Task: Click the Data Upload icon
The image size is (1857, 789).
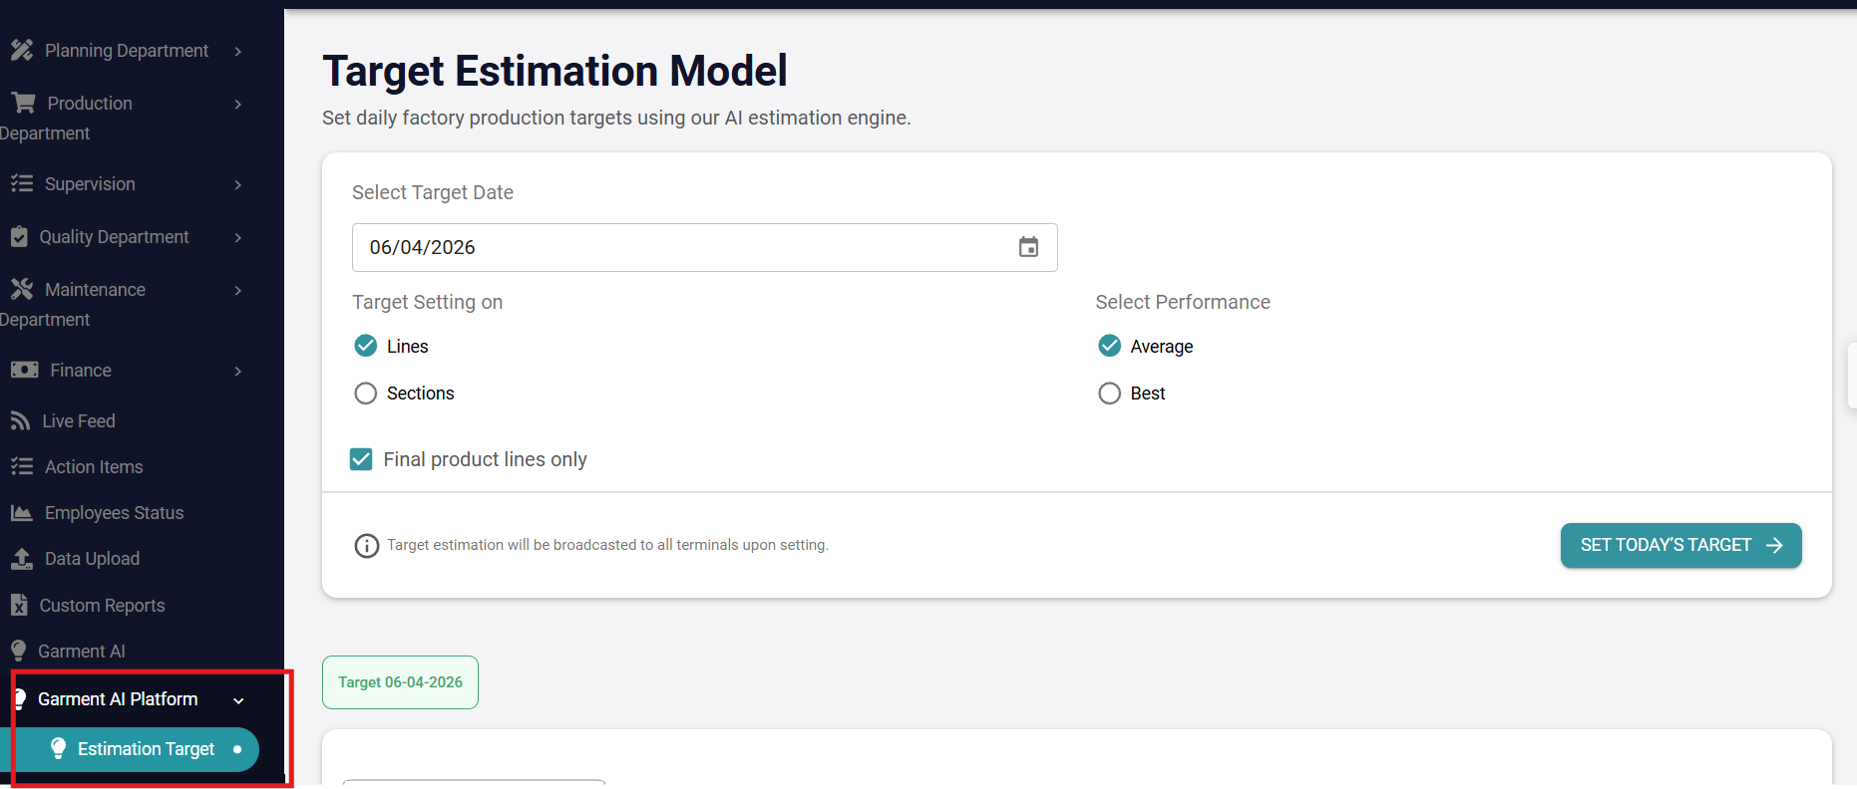Action: 21,559
